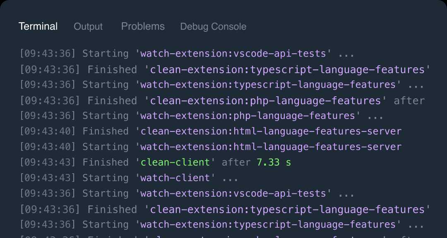Viewport: 447px width, 238px height.
Task: Click the timestamp on the clean-client Finished line
Action: click(x=48, y=162)
